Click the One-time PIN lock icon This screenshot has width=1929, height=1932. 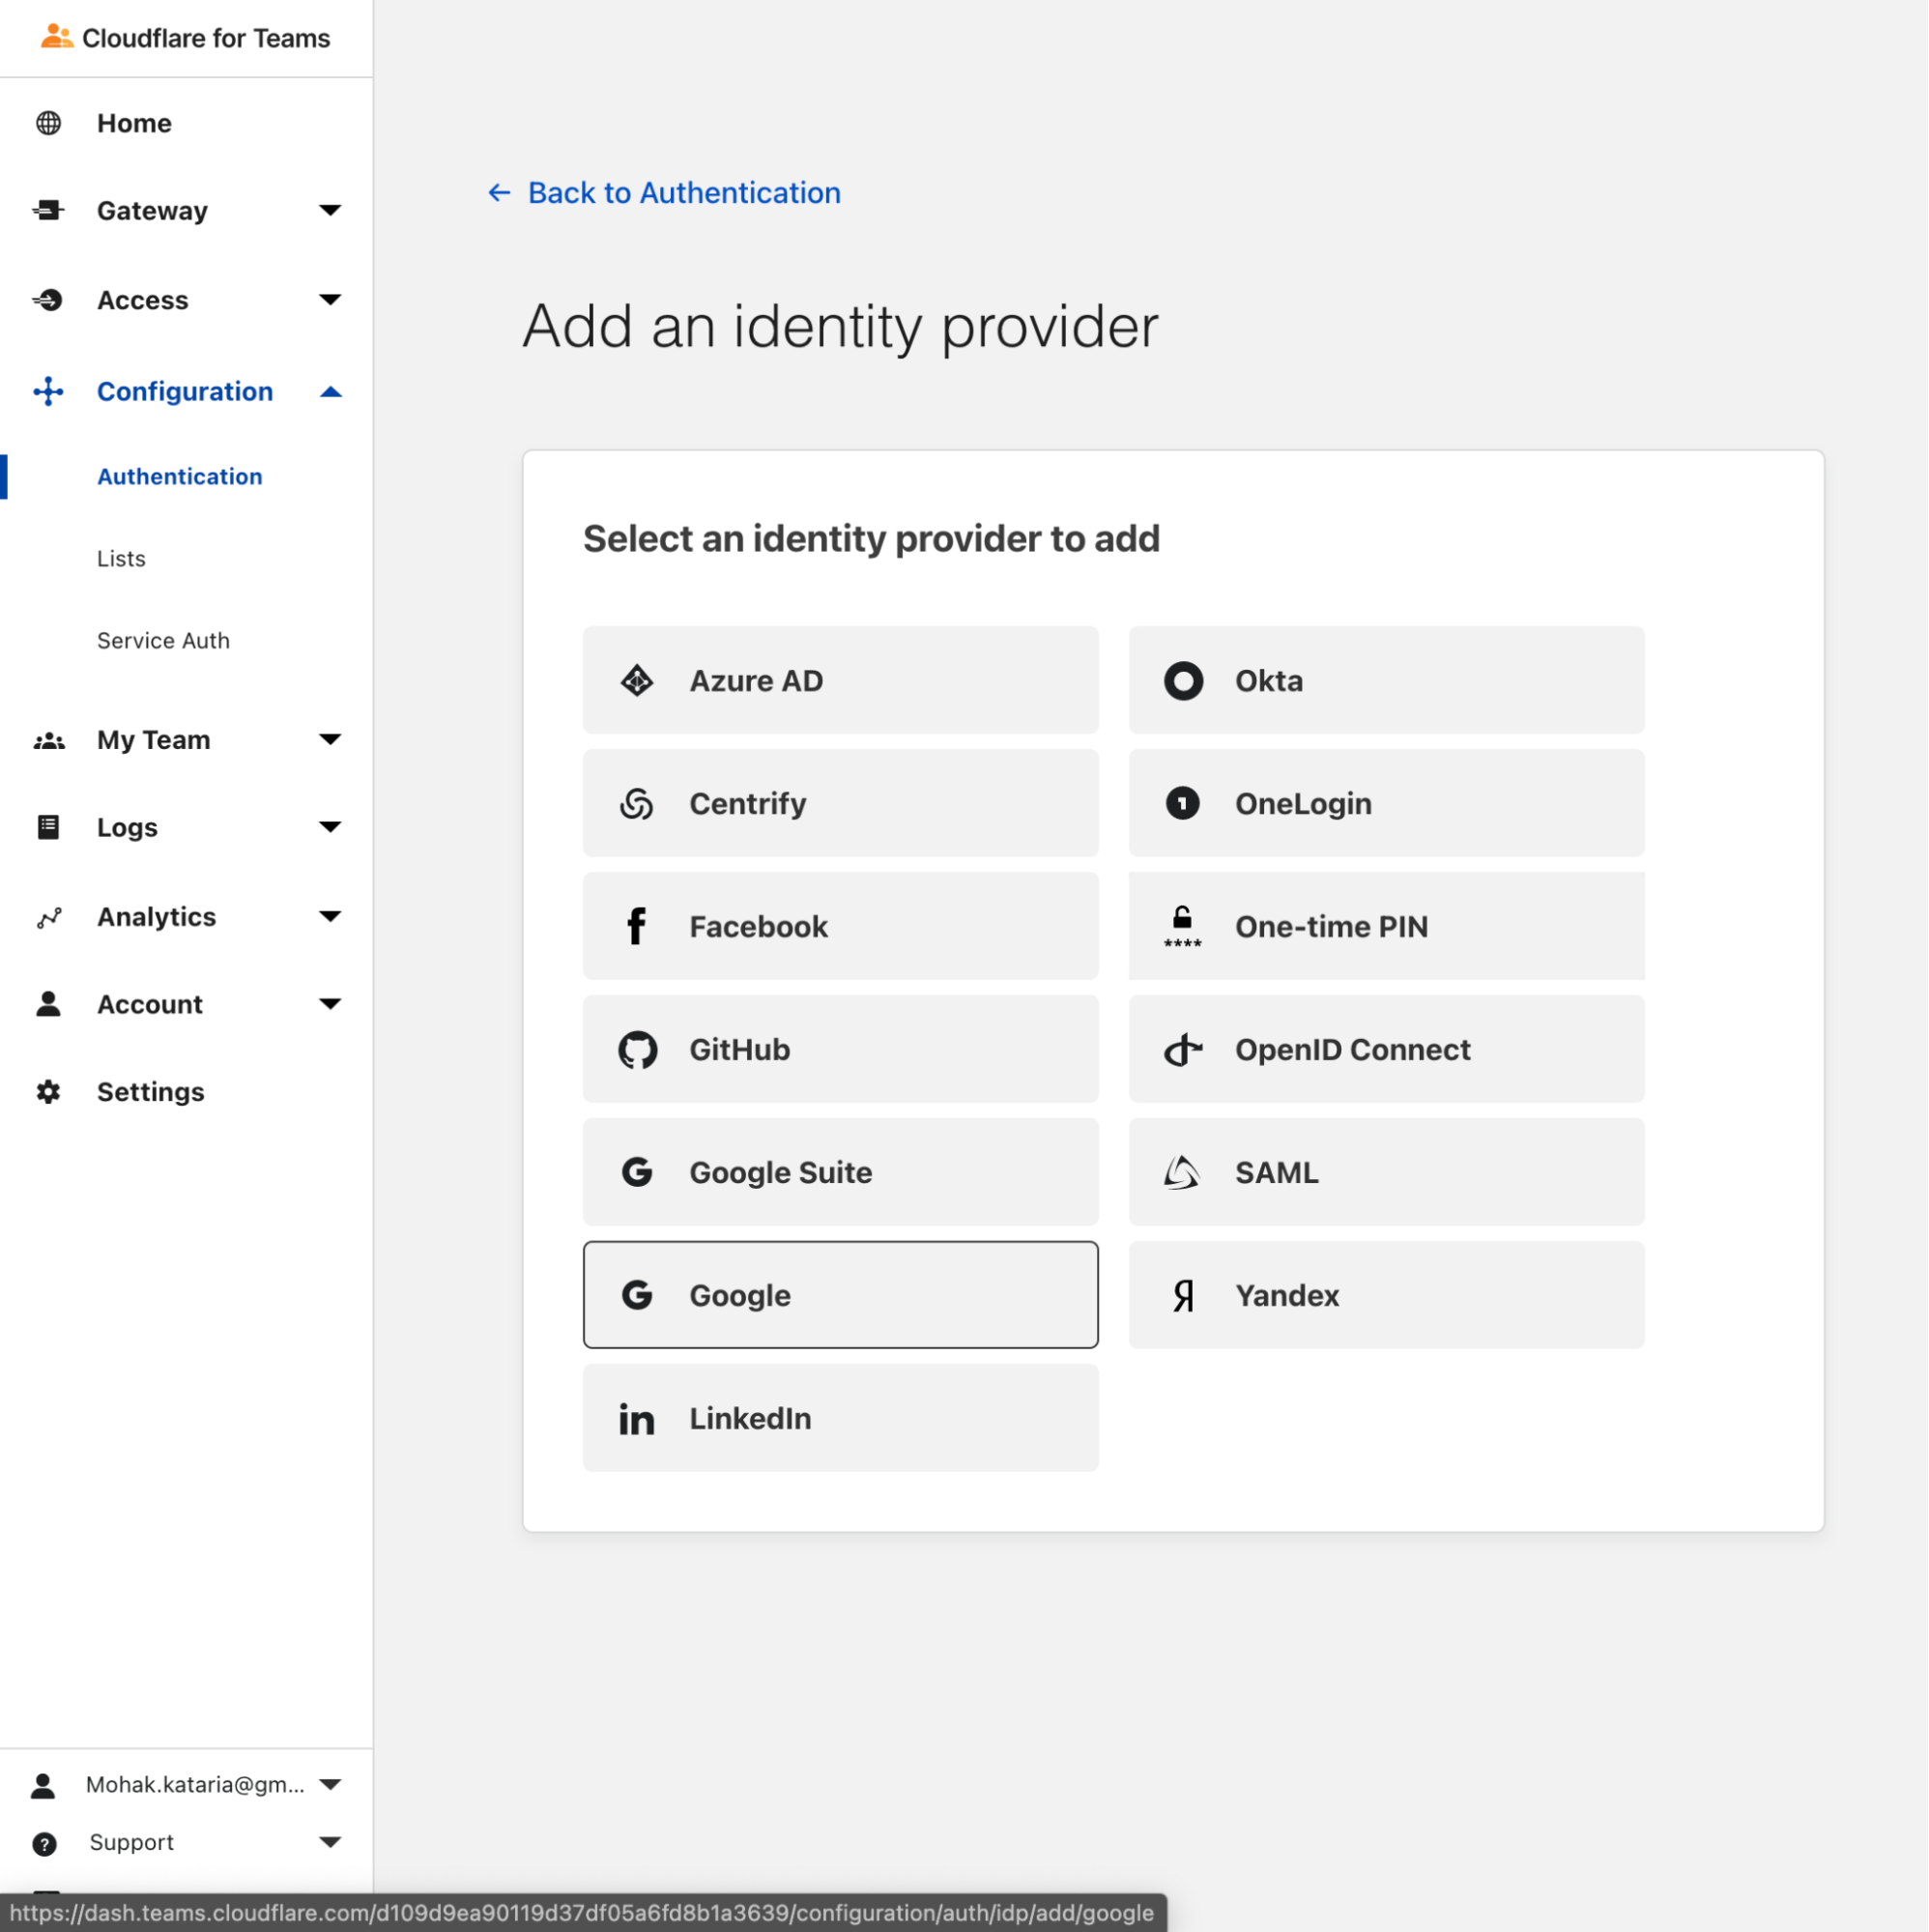tap(1183, 926)
